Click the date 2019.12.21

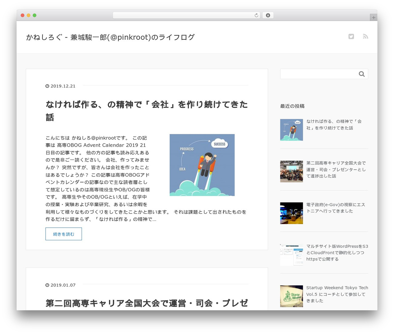(63, 86)
